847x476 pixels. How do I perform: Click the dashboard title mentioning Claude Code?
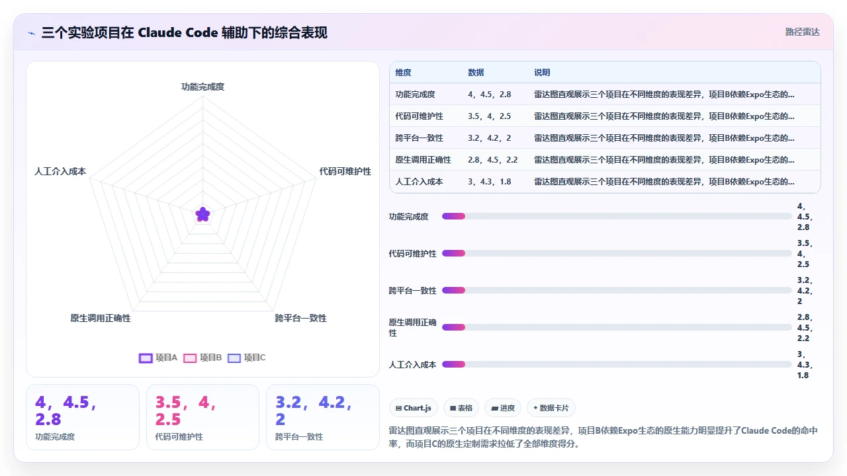coord(184,32)
